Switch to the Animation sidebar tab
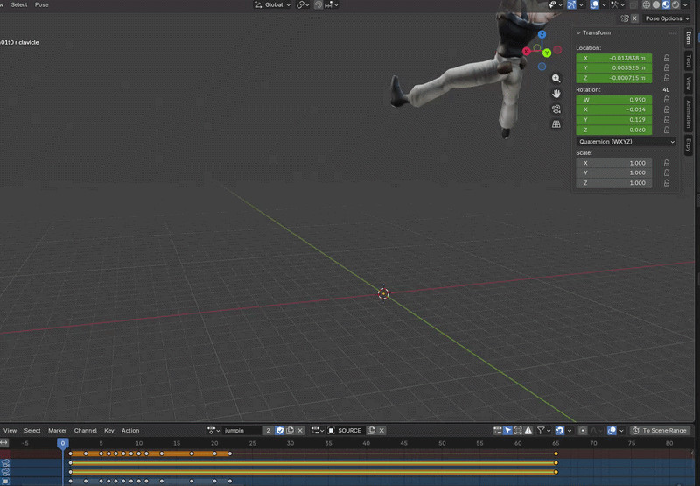Image resolution: width=700 pixels, height=486 pixels. point(689,113)
